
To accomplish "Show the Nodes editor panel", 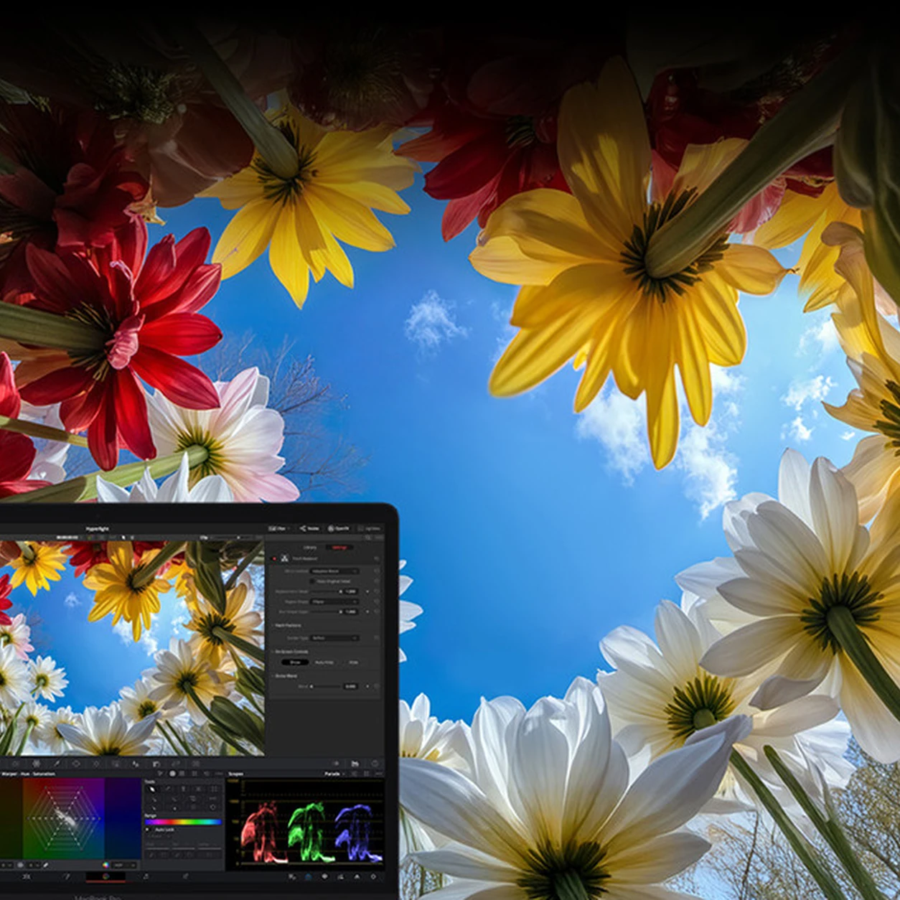I will coord(309,528).
